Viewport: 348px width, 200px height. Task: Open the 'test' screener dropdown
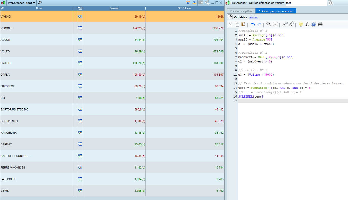click(x=31, y=3)
